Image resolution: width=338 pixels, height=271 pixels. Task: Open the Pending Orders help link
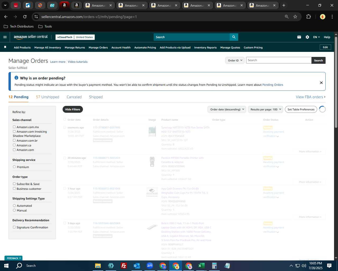tap(273, 85)
